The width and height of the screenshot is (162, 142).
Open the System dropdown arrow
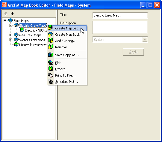145,40
